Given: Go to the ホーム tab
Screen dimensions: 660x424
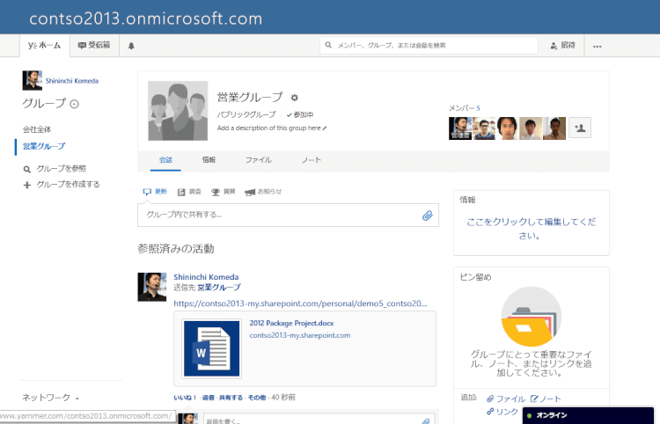Looking at the screenshot, I should click(x=44, y=45).
